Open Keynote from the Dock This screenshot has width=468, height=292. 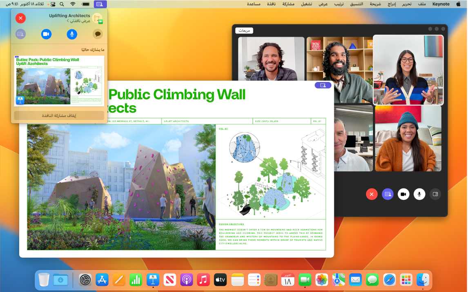[x=153, y=280]
